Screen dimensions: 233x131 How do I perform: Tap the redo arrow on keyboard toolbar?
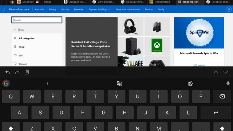coord(17,72)
